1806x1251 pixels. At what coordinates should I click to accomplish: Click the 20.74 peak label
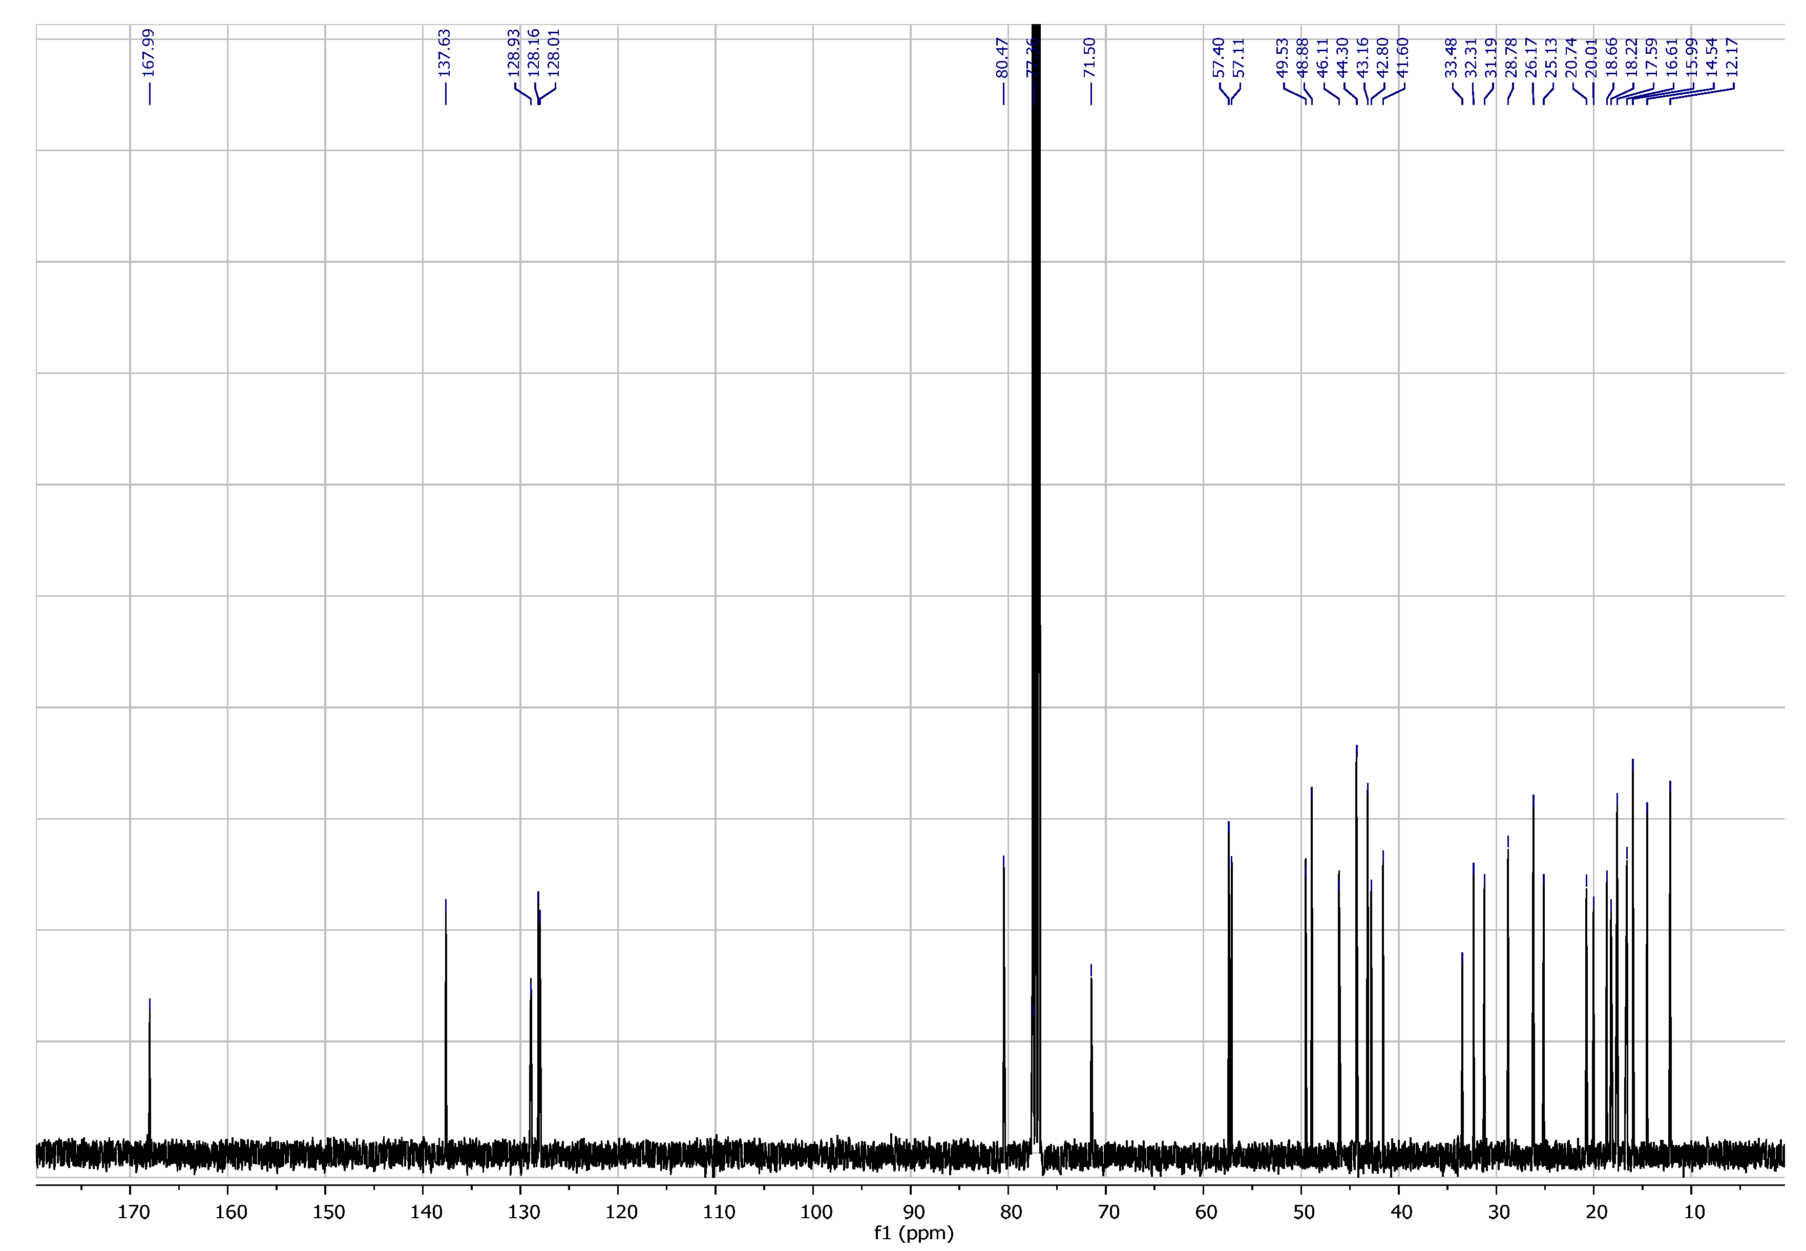(x=1571, y=57)
